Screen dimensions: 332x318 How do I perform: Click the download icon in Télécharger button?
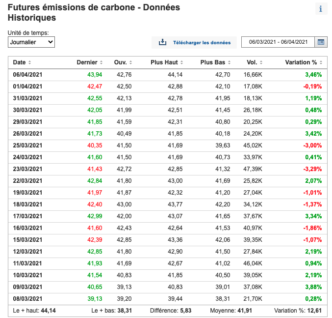point(162,42)
